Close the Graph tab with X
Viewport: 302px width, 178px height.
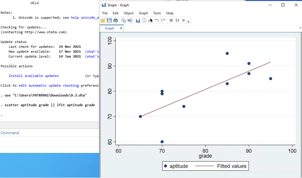click(x=121, y=28)
